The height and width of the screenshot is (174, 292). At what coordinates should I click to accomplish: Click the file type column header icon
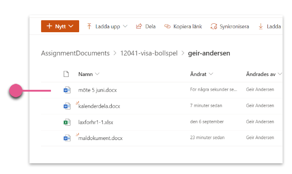click(66, 74)
